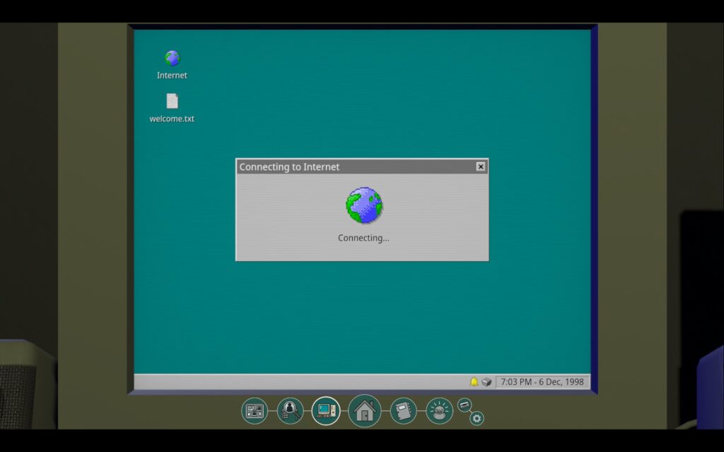724x452 pixels.
Task: Click the yellow notification bell in the taskbar
Action: [474, 382]
